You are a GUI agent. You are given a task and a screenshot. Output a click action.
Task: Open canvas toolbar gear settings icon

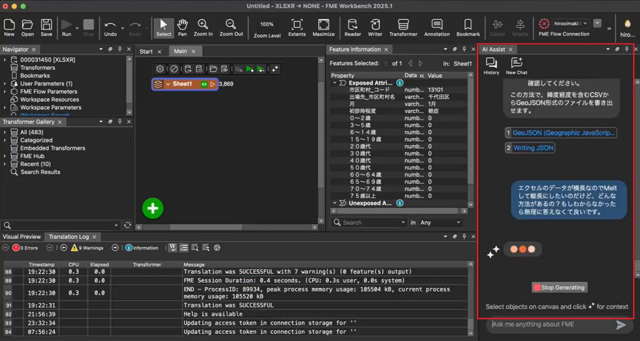click(x=160, y=69)
